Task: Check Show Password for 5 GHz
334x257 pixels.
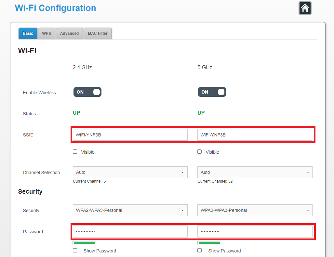Action: (x=199, y=250)
